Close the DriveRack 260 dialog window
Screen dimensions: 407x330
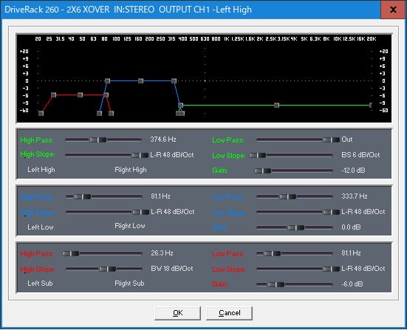(393, 10)
